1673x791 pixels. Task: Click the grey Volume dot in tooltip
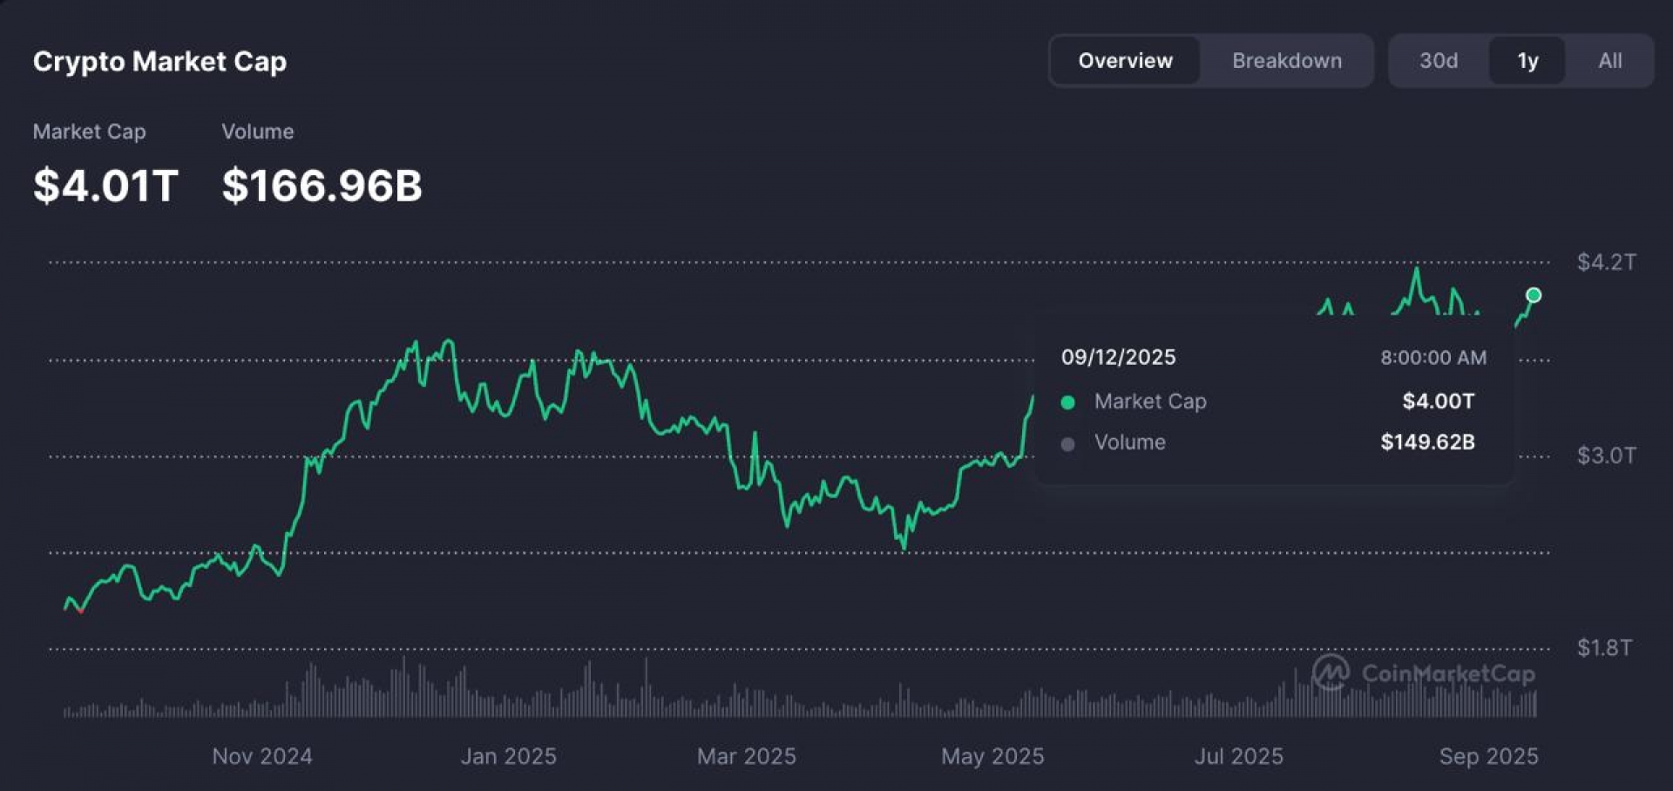1067,444
